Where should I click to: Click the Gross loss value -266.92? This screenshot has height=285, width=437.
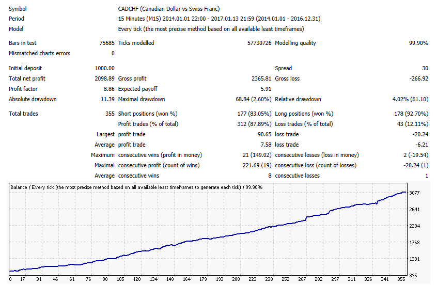tap(418, 78)
